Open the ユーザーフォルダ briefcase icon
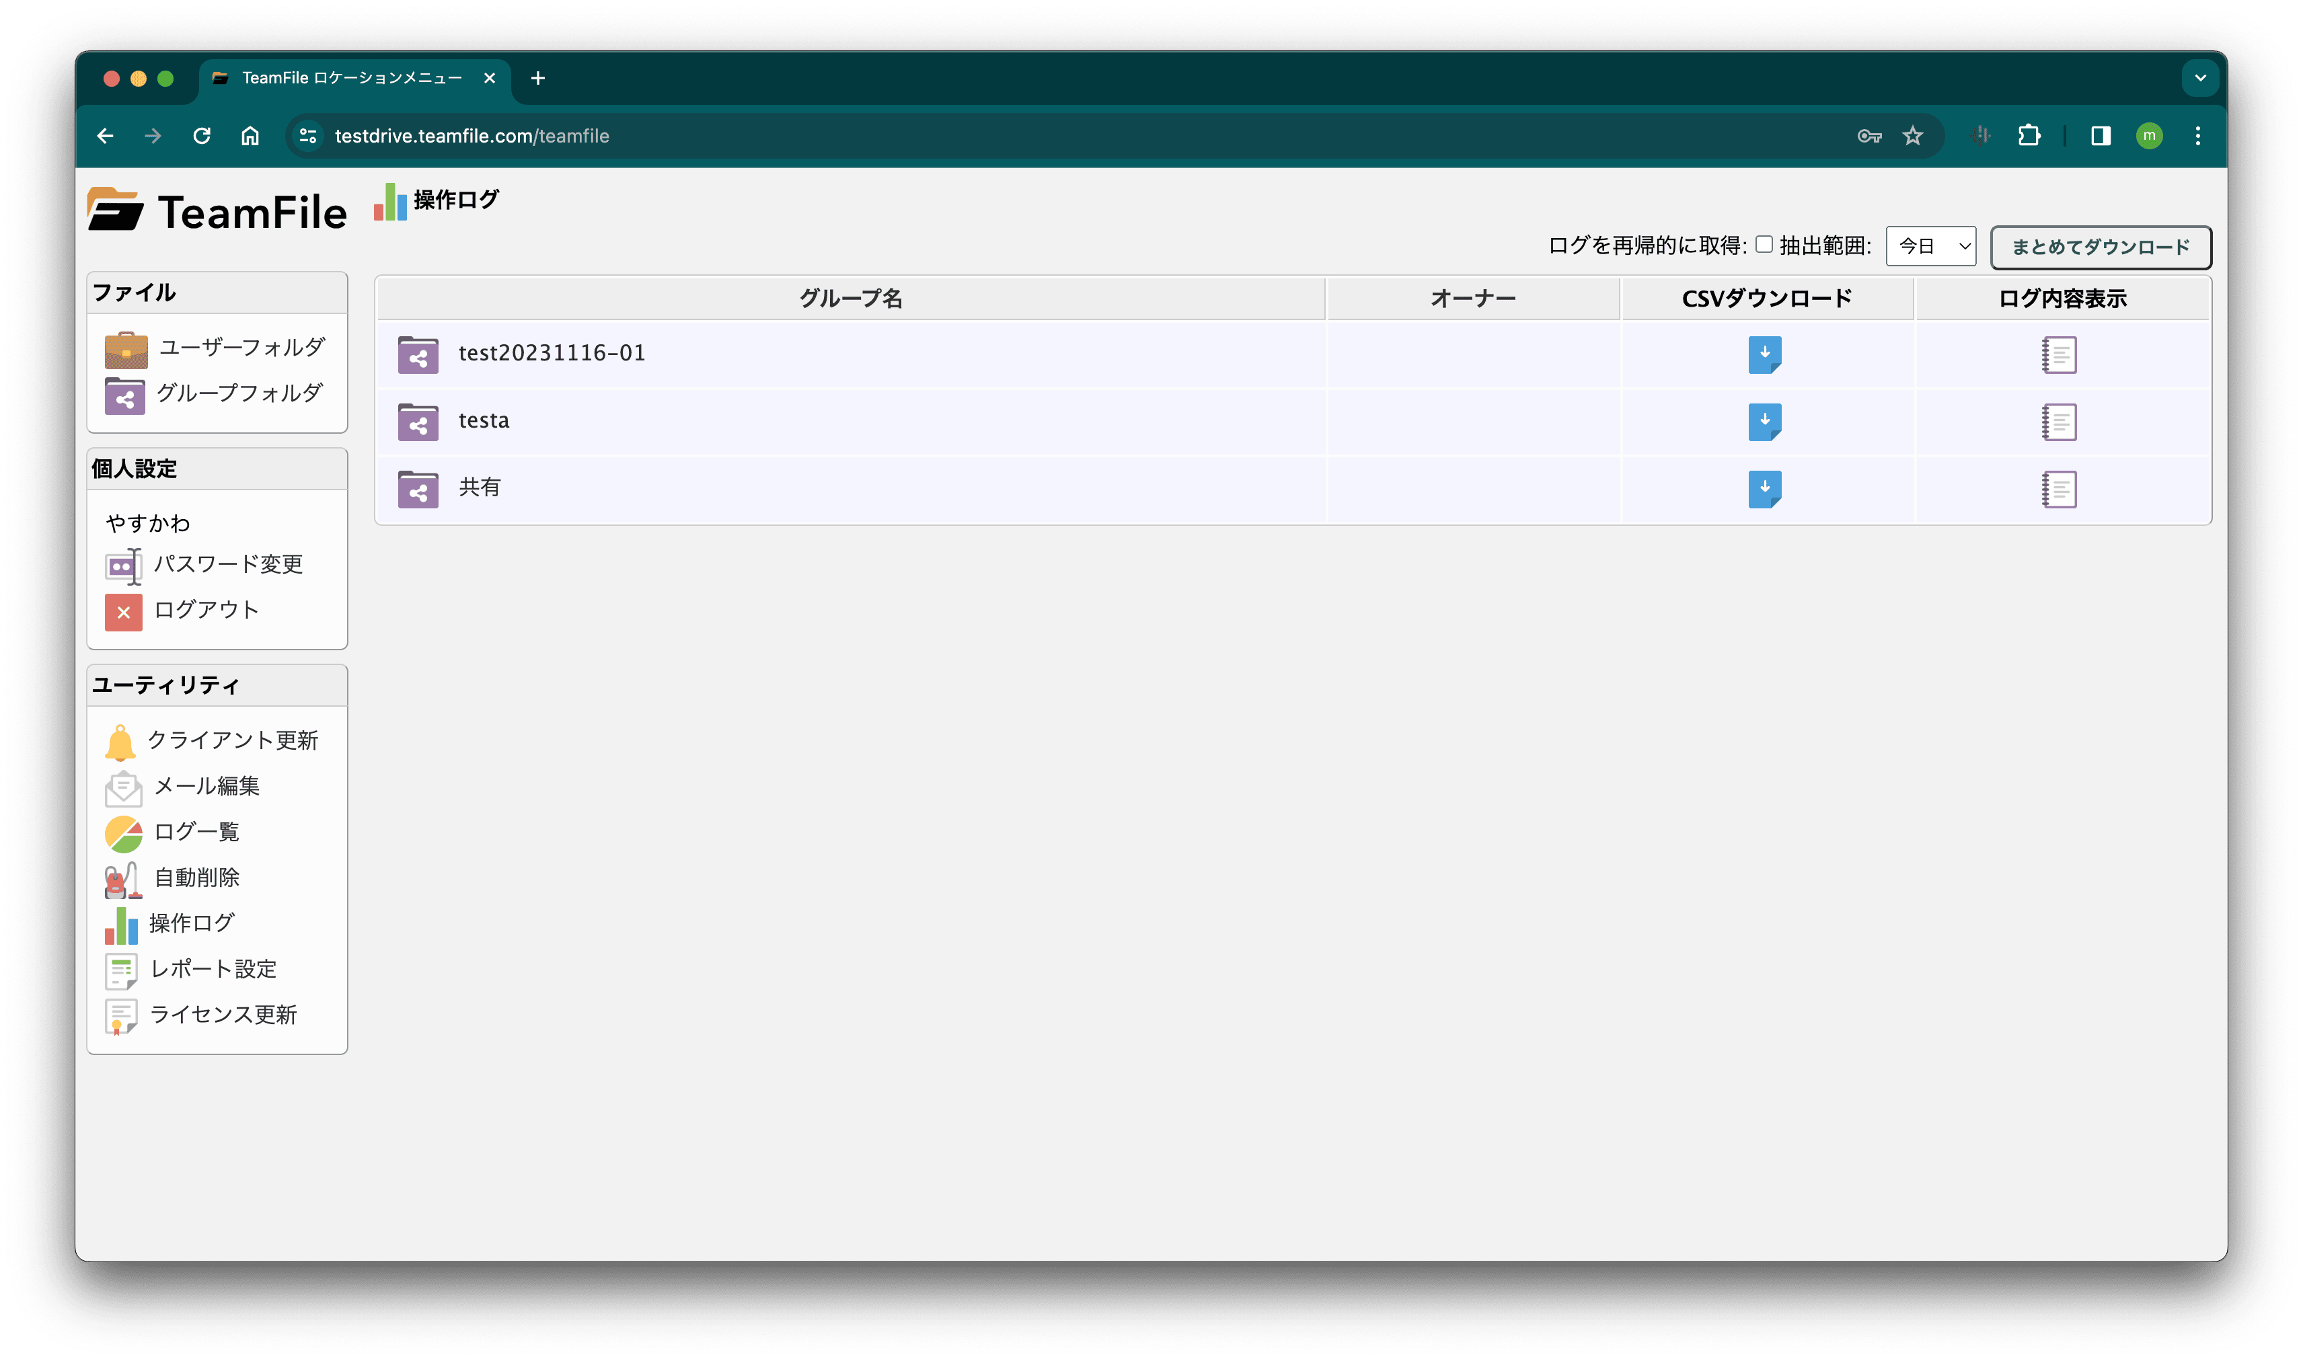 pos(126,350)
